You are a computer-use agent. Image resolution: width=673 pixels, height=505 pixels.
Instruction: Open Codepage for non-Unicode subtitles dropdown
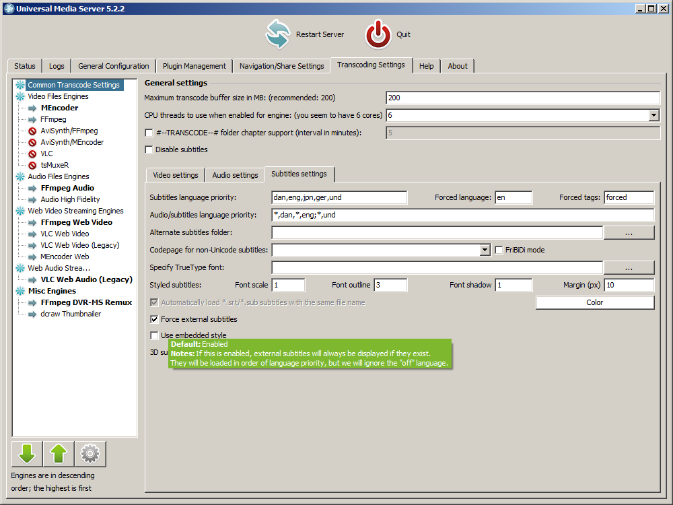[x=485, y=250]
